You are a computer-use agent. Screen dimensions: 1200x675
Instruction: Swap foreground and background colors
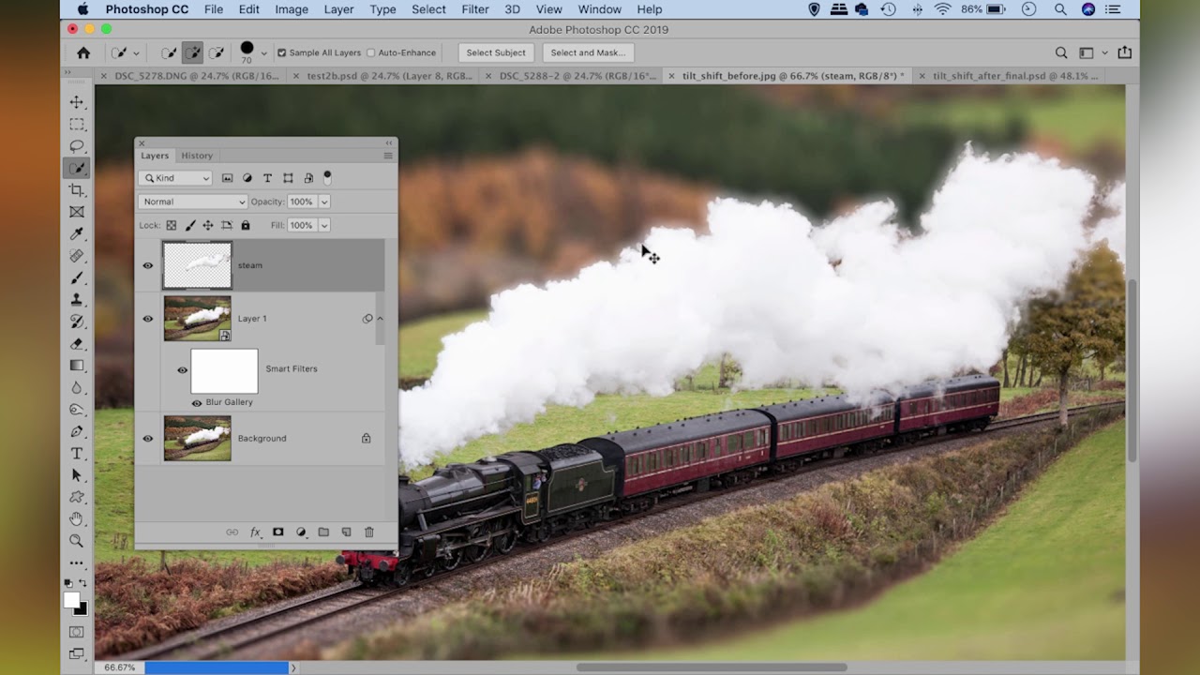(x=84, y=584)
